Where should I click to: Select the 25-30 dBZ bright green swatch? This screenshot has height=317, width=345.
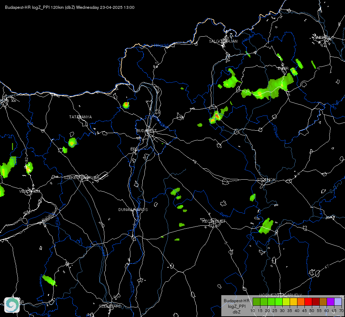[x=278, y=302]
